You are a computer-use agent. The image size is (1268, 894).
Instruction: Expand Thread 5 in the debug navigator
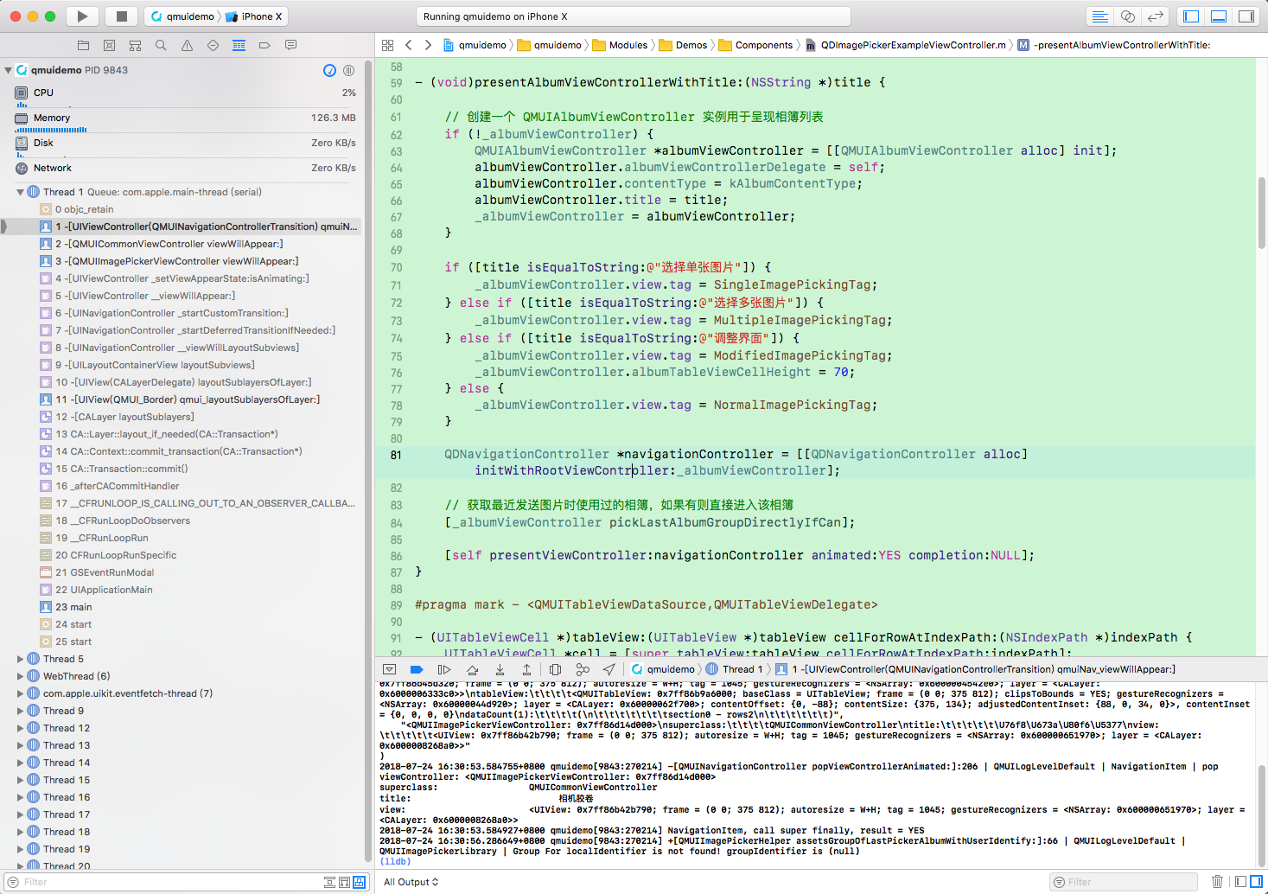coord(20,658)
